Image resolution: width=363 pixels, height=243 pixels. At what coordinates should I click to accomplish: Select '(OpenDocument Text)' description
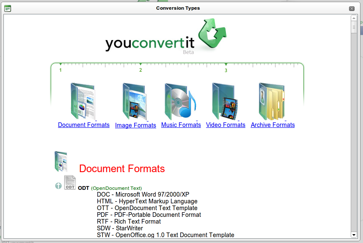click(116, 188)
